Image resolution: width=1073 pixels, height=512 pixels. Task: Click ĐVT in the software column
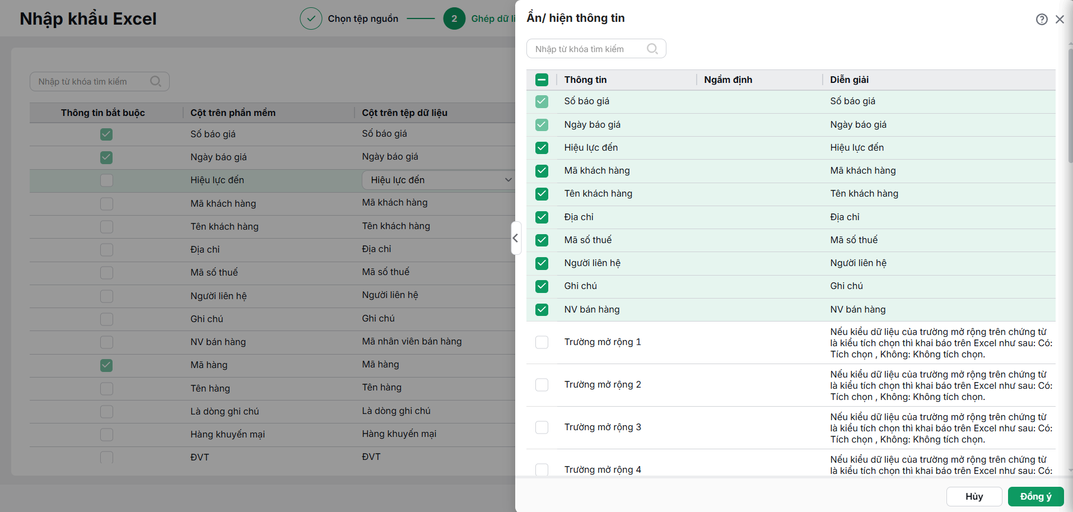pyautogui.click(x=199, y=457)
